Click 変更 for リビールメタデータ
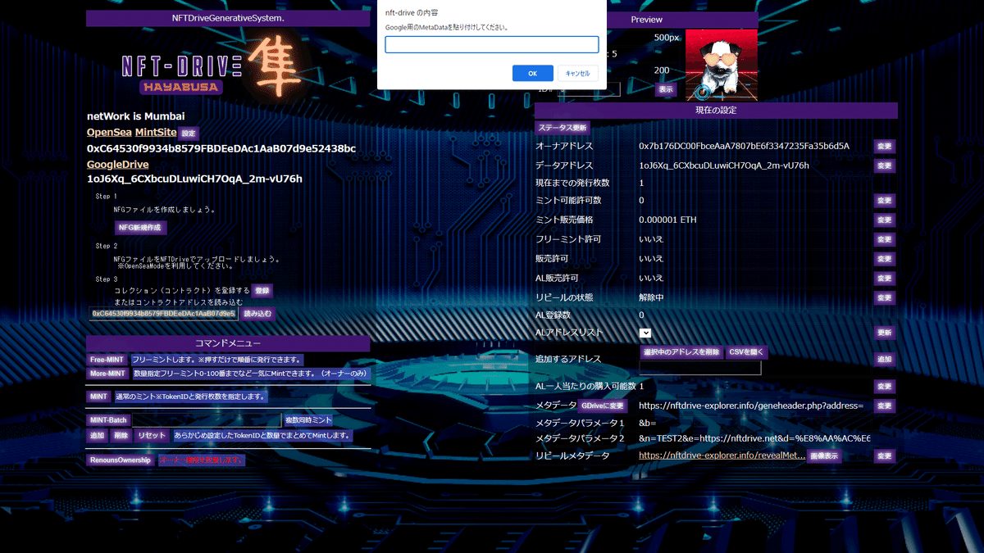The image size is (984, 553). (884, 456)
